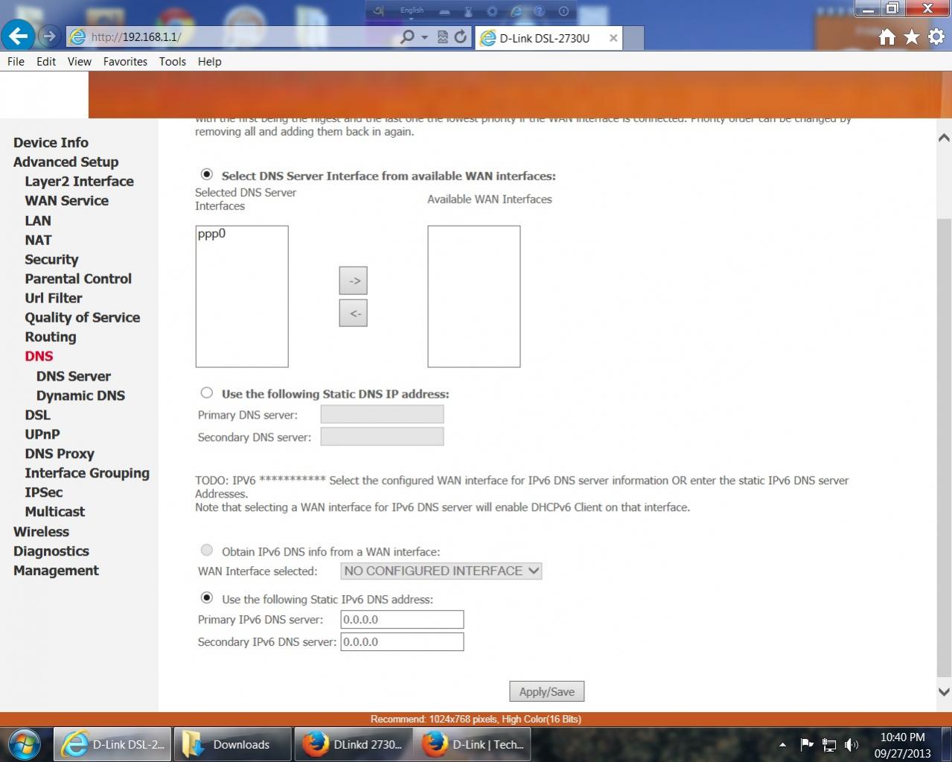Open Parental Control settings
The image size is (952, 762).
(x=78, y=279)
